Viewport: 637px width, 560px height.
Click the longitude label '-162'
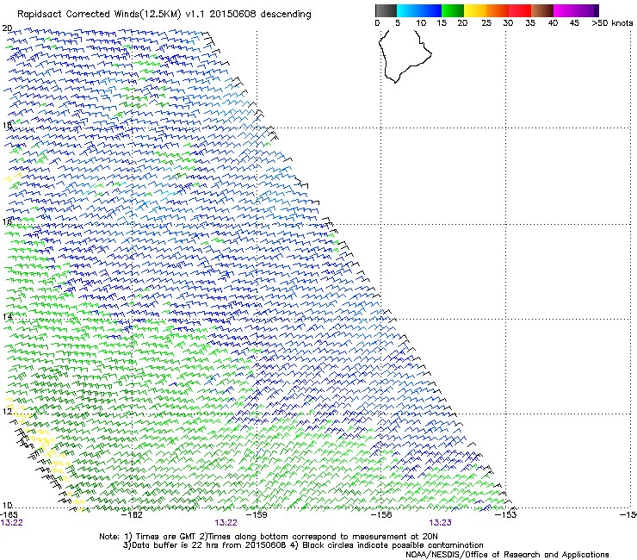(132, 514)
